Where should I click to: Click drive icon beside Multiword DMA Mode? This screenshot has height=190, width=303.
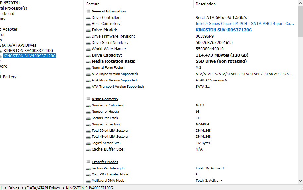tap(88, 181)
